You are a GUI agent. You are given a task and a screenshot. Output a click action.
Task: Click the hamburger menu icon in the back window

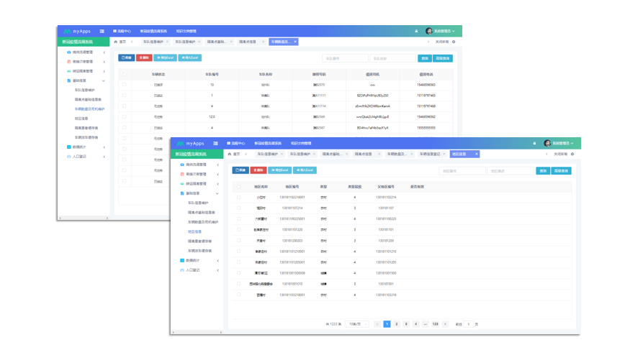102,31
